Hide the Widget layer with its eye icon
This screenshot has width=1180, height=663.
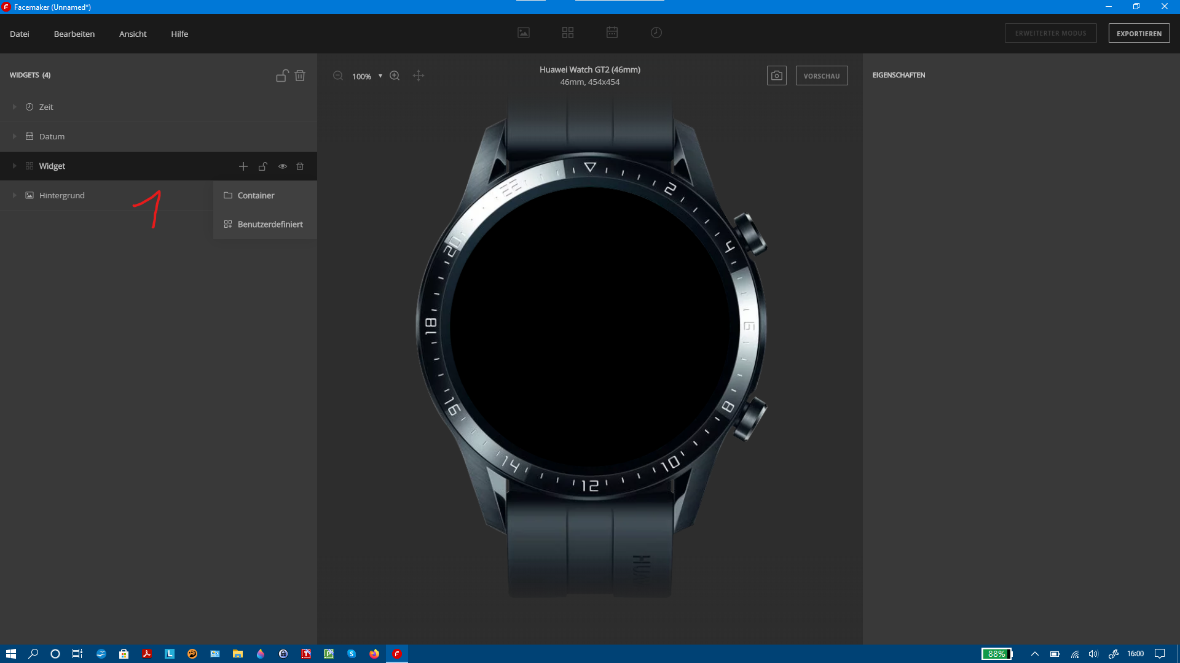[283, 166]
